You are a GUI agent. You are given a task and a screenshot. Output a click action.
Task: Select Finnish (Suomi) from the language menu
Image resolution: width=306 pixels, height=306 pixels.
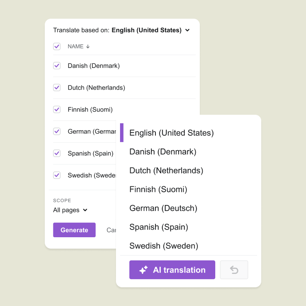158,189
